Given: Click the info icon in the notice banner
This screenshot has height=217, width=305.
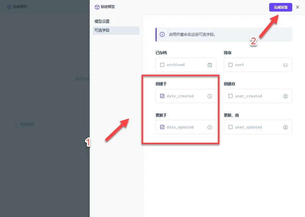Looking at the screenshot, I should click(162, 34).
